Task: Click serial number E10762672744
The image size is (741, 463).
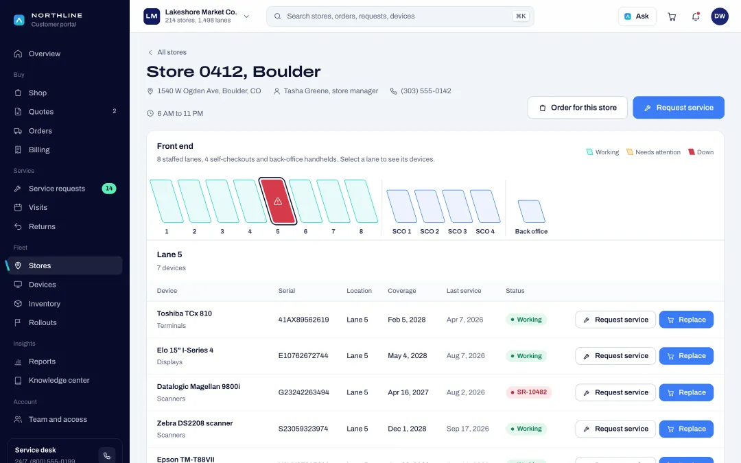Action: [303, 356]
